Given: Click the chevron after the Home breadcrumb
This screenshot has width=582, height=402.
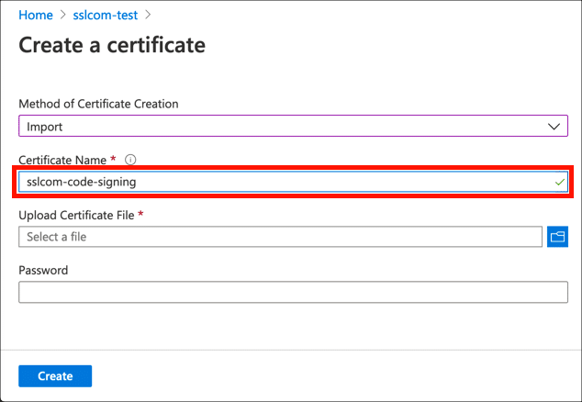Looking at the screenshot, I should 62,16.
